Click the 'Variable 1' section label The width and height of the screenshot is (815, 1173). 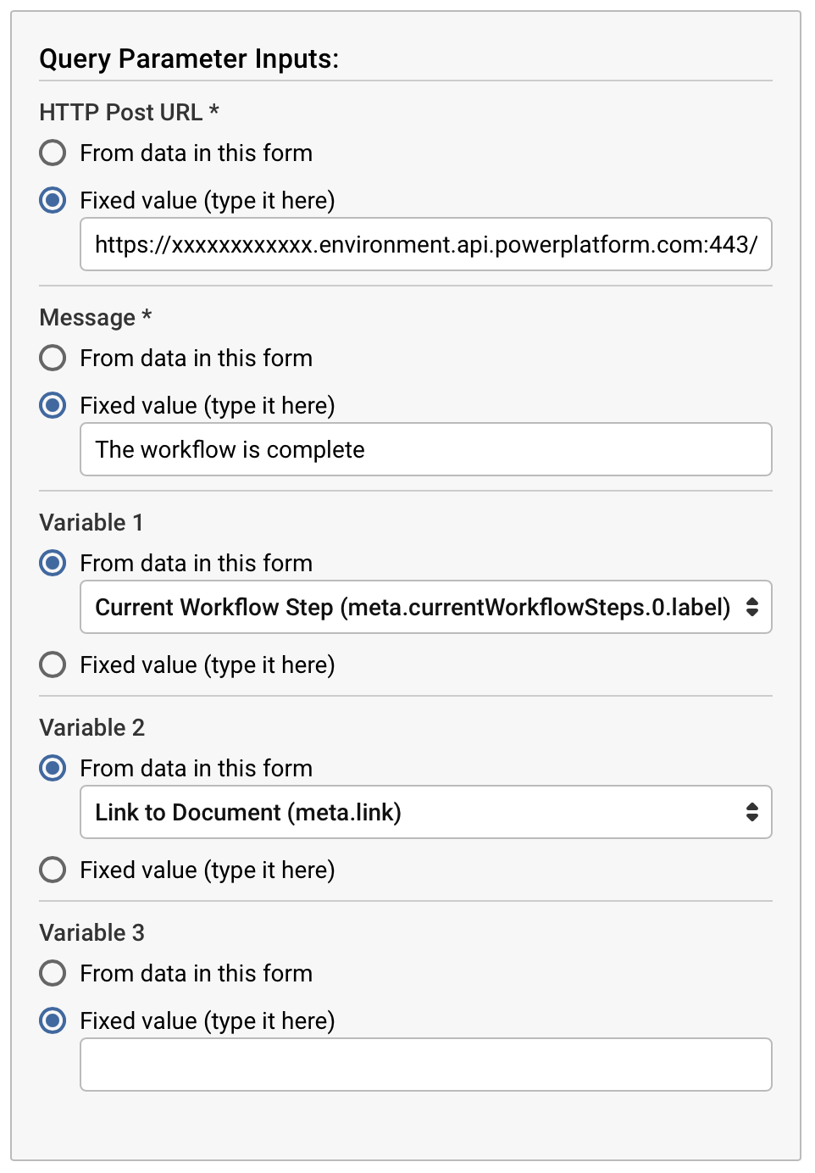(91, 522)
